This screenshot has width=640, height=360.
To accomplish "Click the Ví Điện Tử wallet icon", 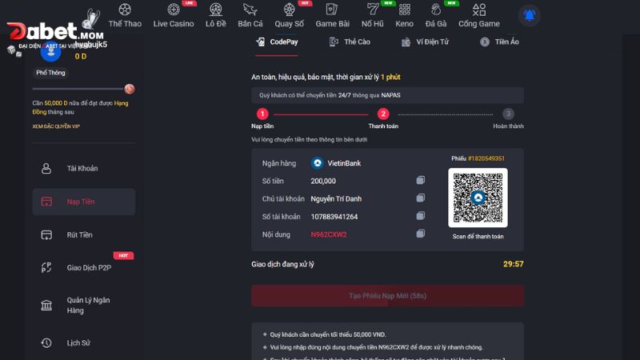I will click(406, 42).
